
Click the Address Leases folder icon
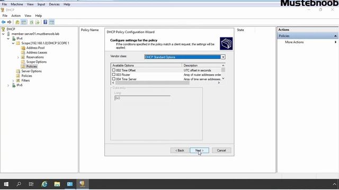pos(23,52)
